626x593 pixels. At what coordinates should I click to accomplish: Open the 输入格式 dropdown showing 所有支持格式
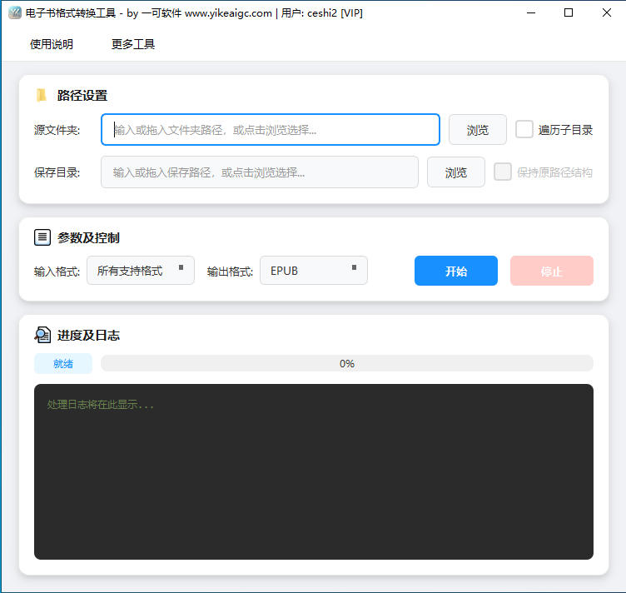click(141, 271)
